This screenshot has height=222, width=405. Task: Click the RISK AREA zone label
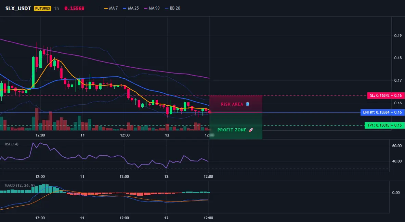232,104
